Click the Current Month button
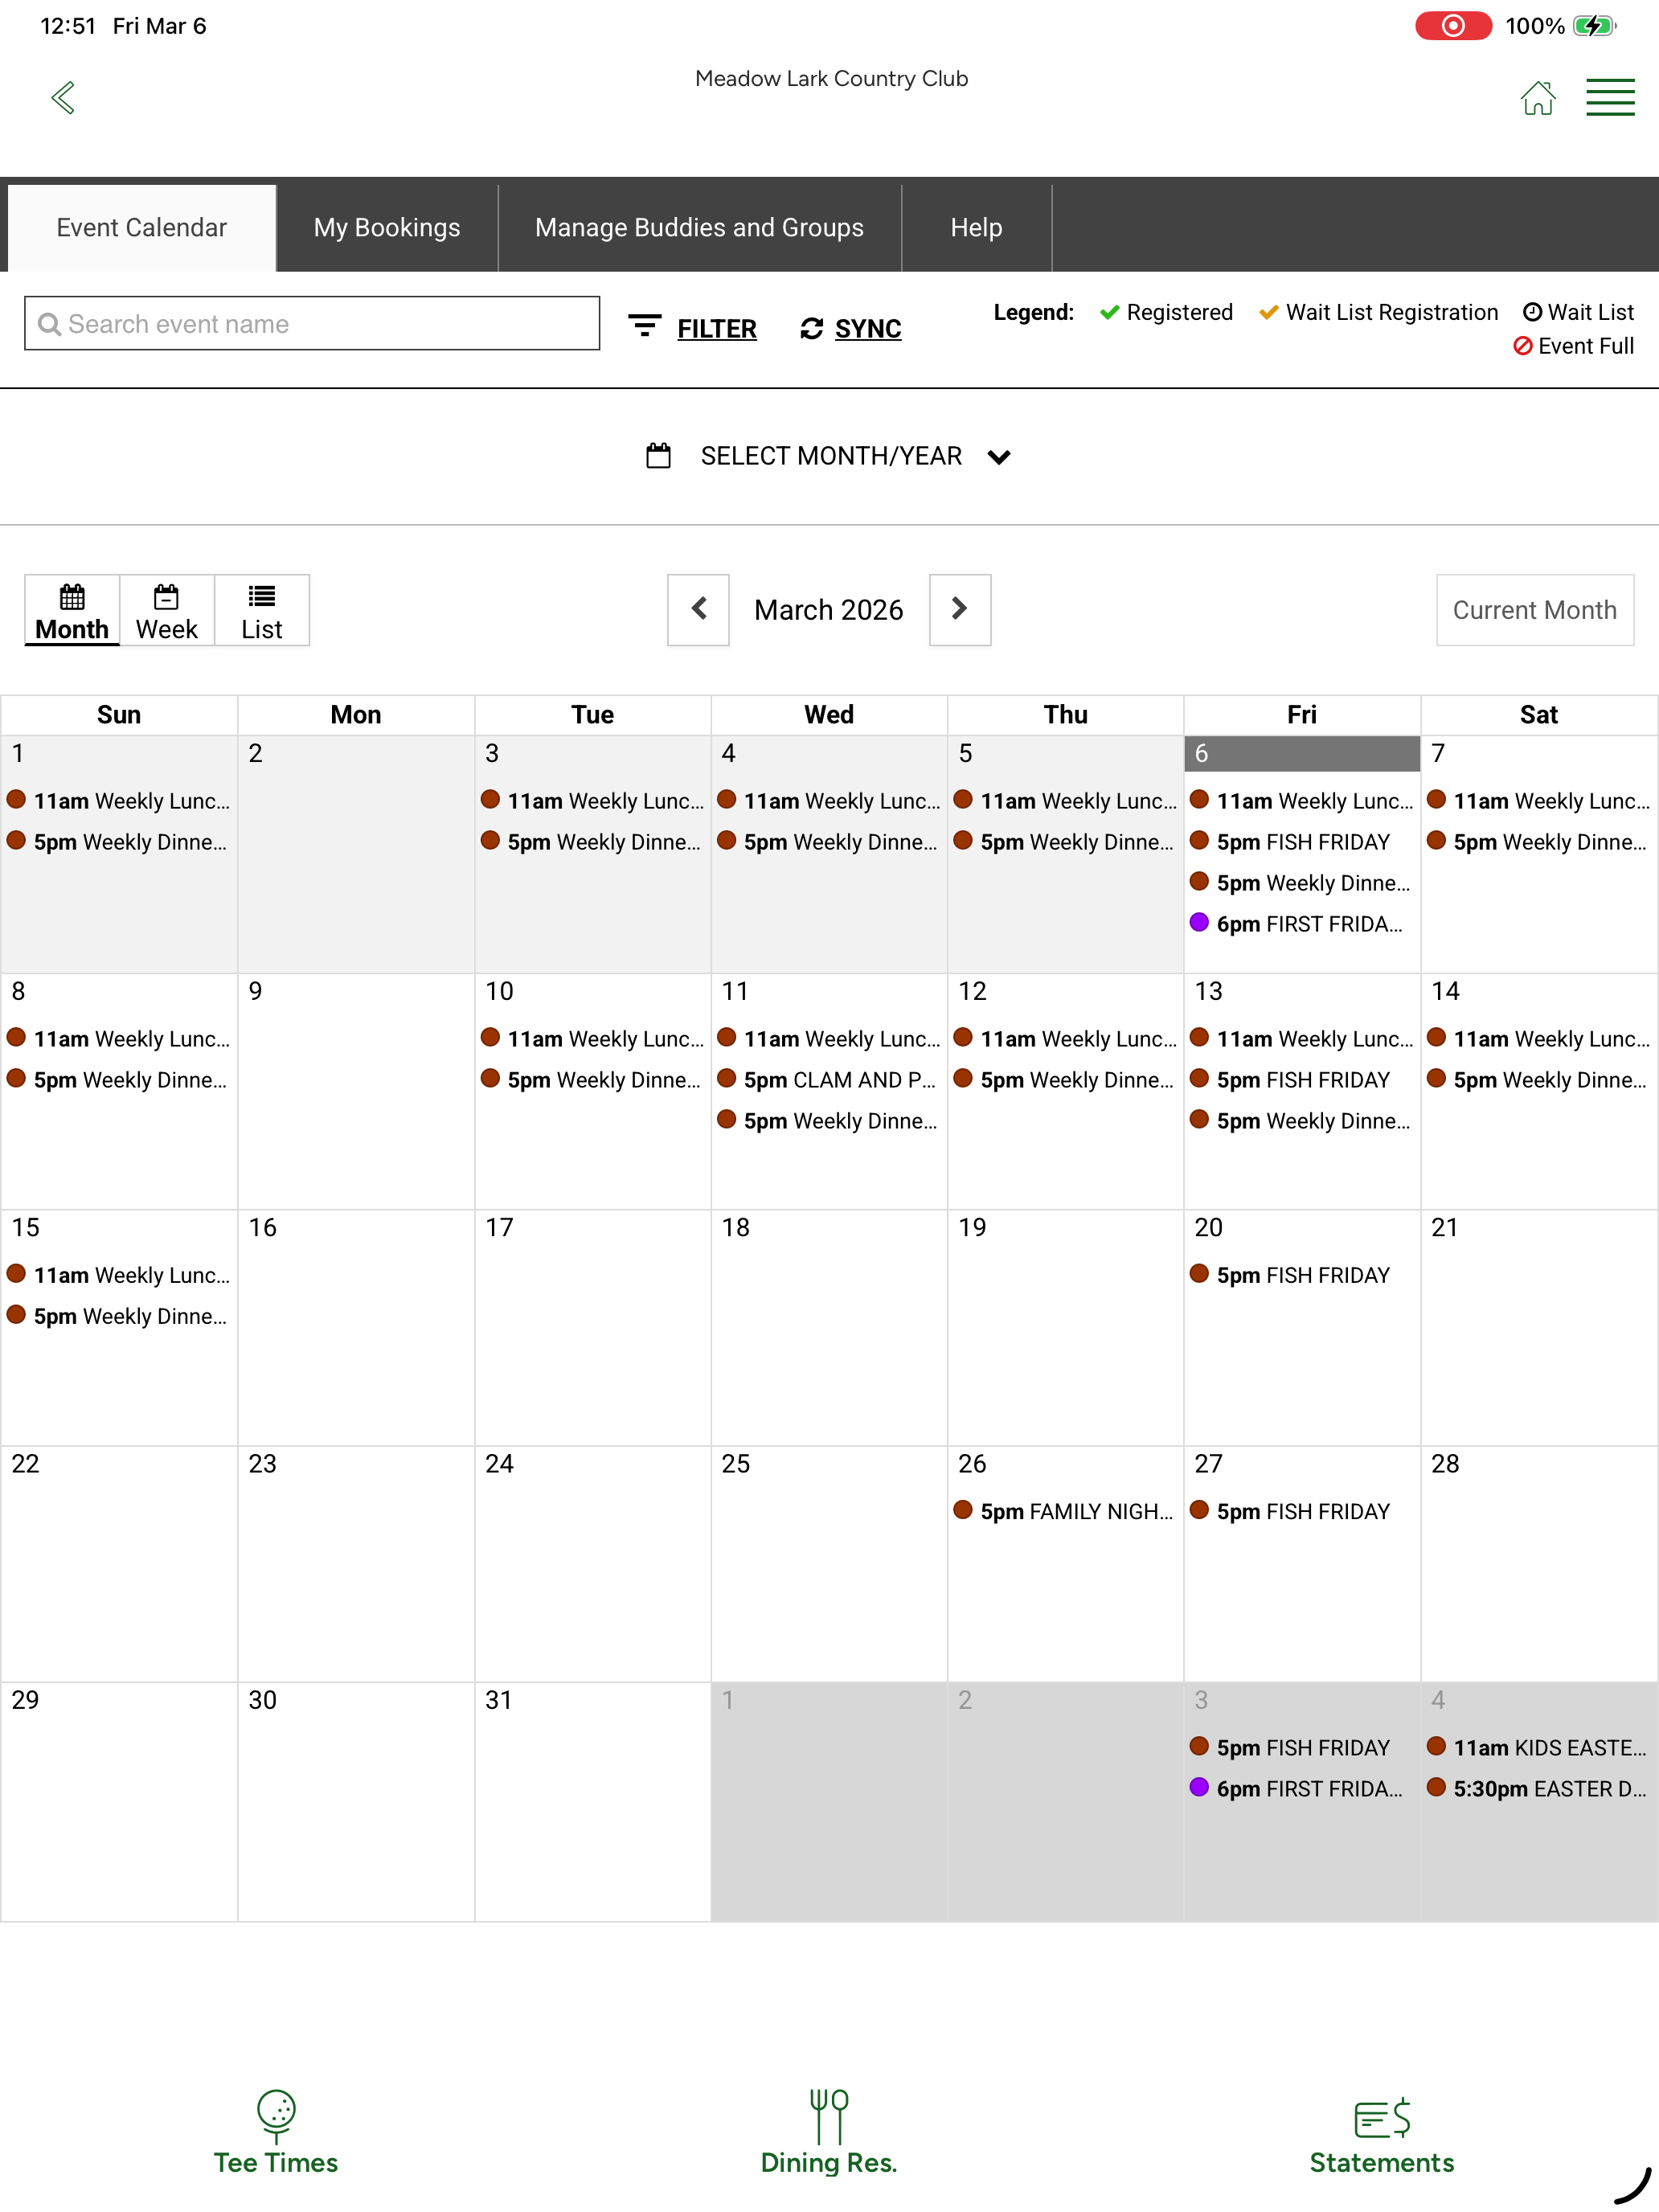Image resolution: width=1659 pixels, height=2212 pixels. click(1535, 609)
